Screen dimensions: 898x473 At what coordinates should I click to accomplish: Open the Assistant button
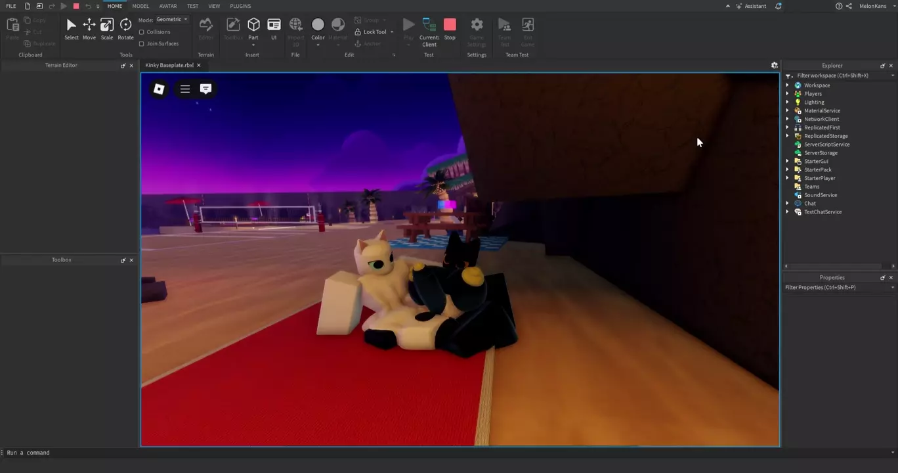coord(750,6)
